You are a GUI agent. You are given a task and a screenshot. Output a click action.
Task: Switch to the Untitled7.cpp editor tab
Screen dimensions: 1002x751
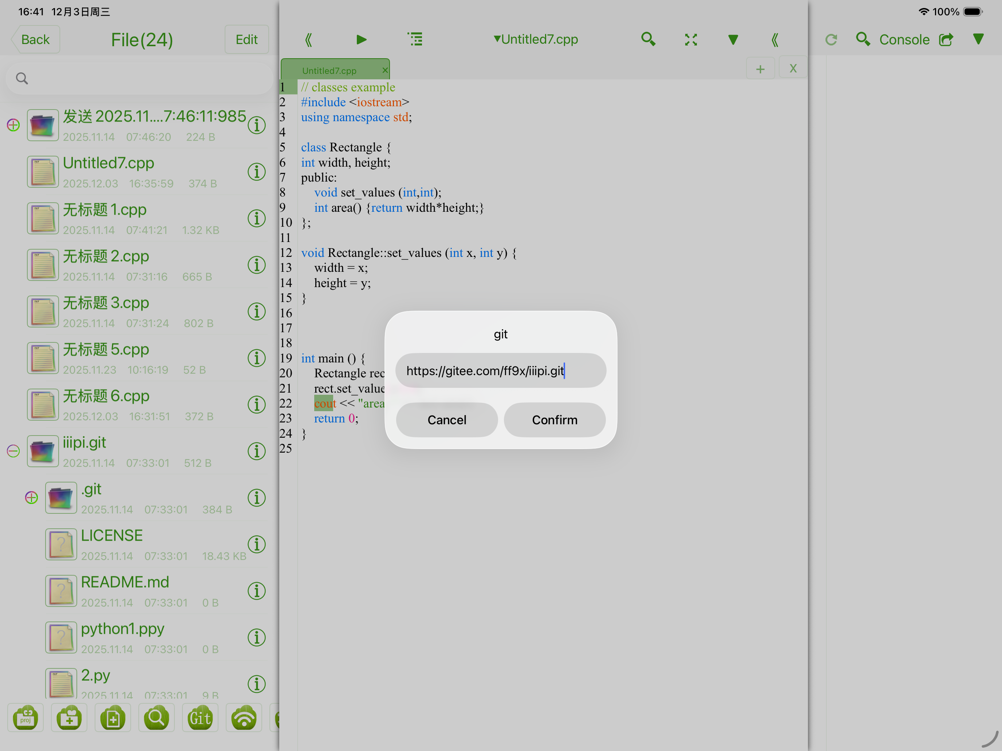(x=330, y=71)
